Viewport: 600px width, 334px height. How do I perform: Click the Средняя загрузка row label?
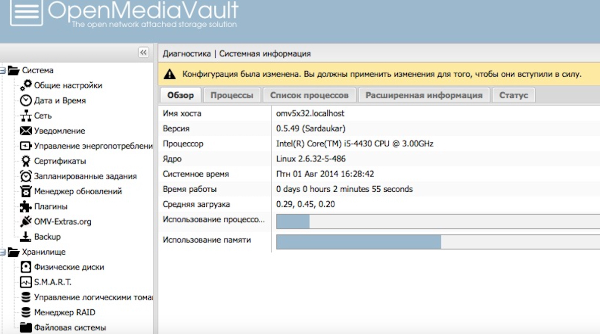click(x=196, y=204)
